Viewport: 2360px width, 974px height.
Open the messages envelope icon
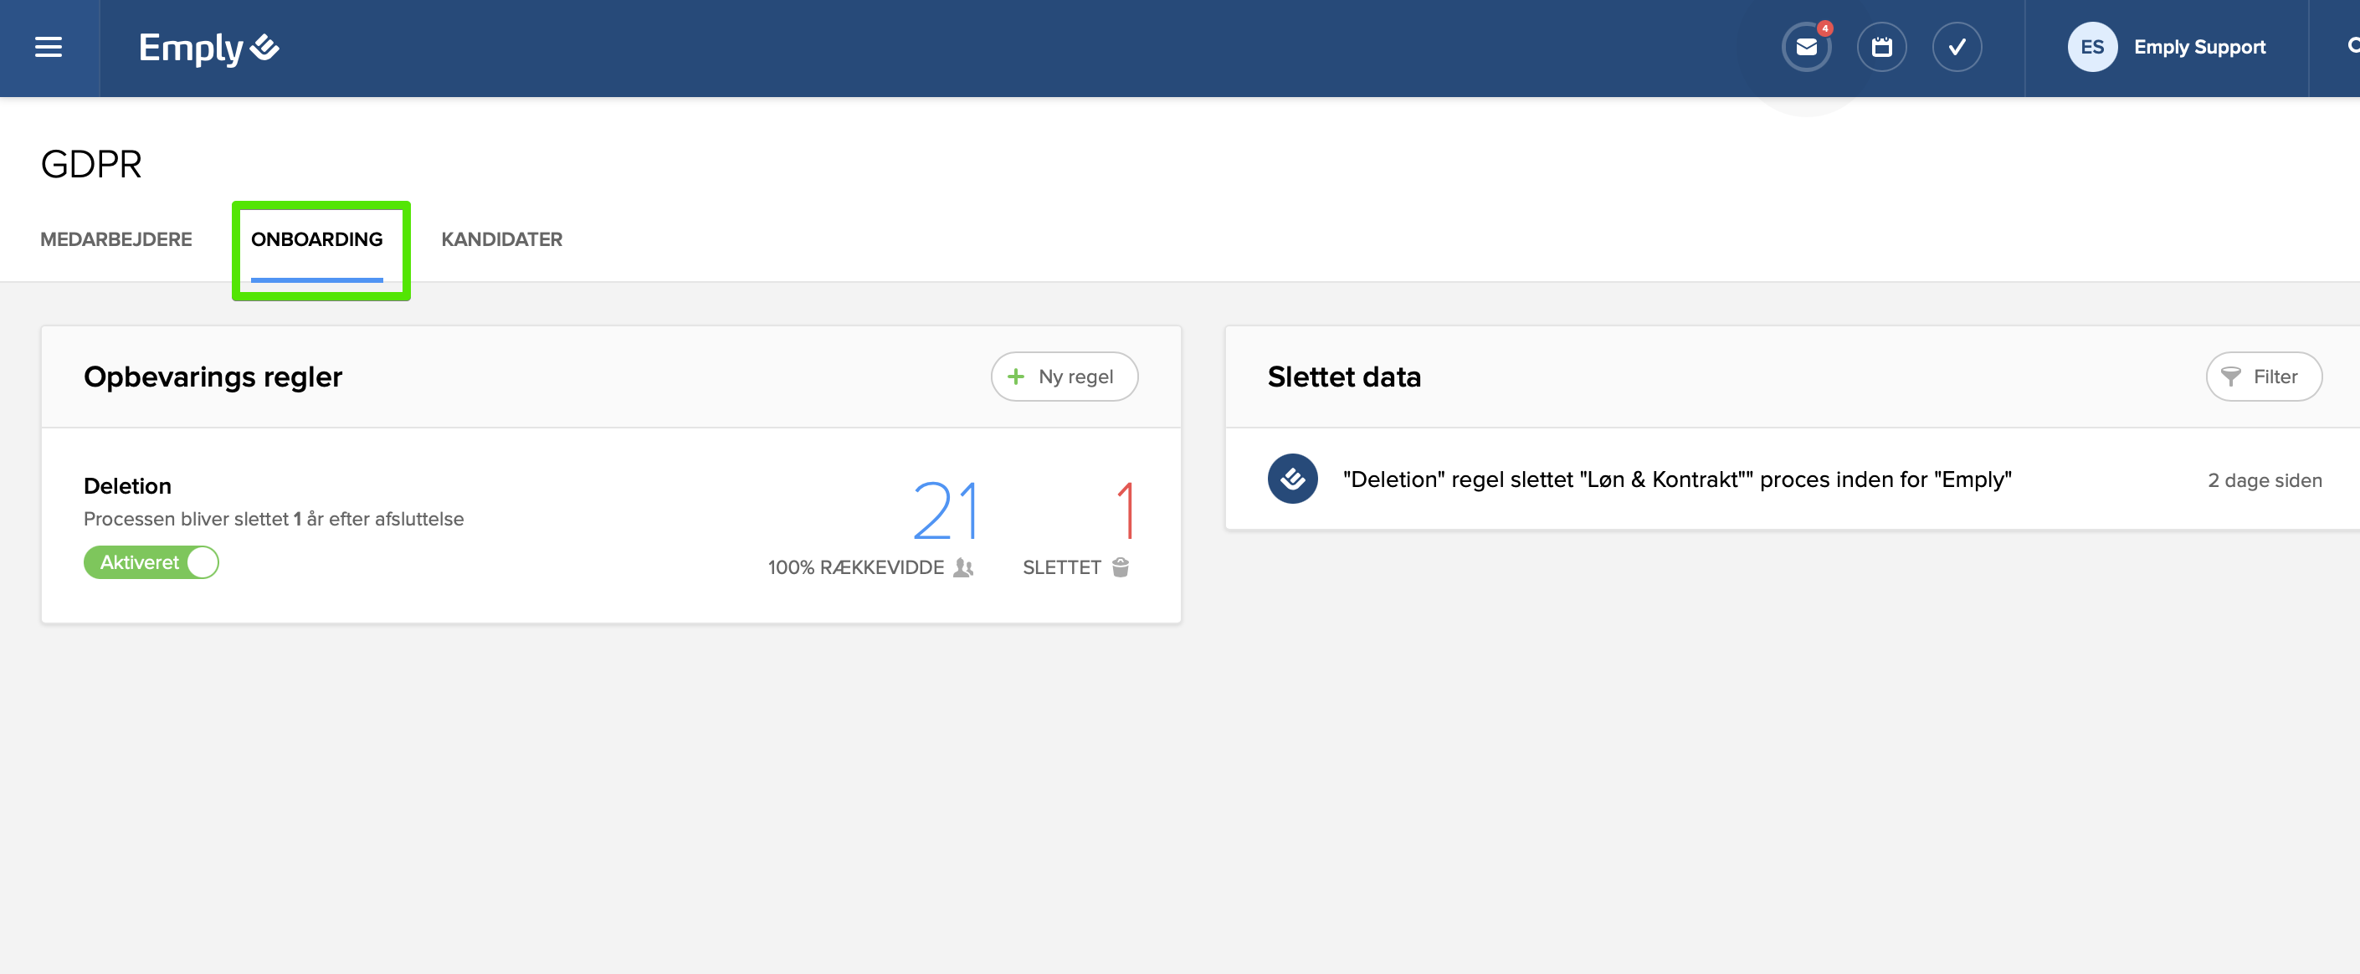[1806, 48]
